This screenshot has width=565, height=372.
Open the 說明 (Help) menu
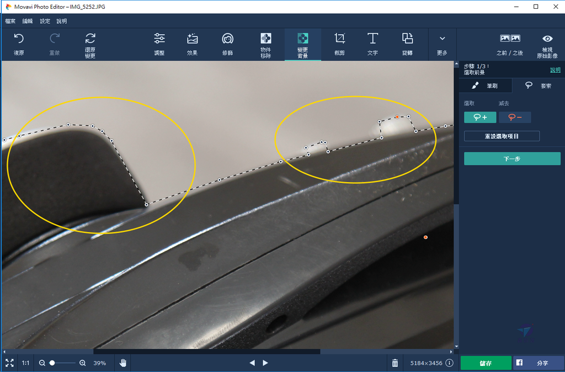click(61, 22)
